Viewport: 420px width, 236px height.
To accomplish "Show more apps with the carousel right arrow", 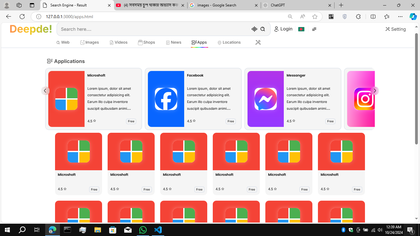I will (x=374, y=91).
